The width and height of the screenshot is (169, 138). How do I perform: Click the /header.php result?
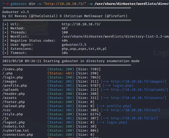[14, 94]
